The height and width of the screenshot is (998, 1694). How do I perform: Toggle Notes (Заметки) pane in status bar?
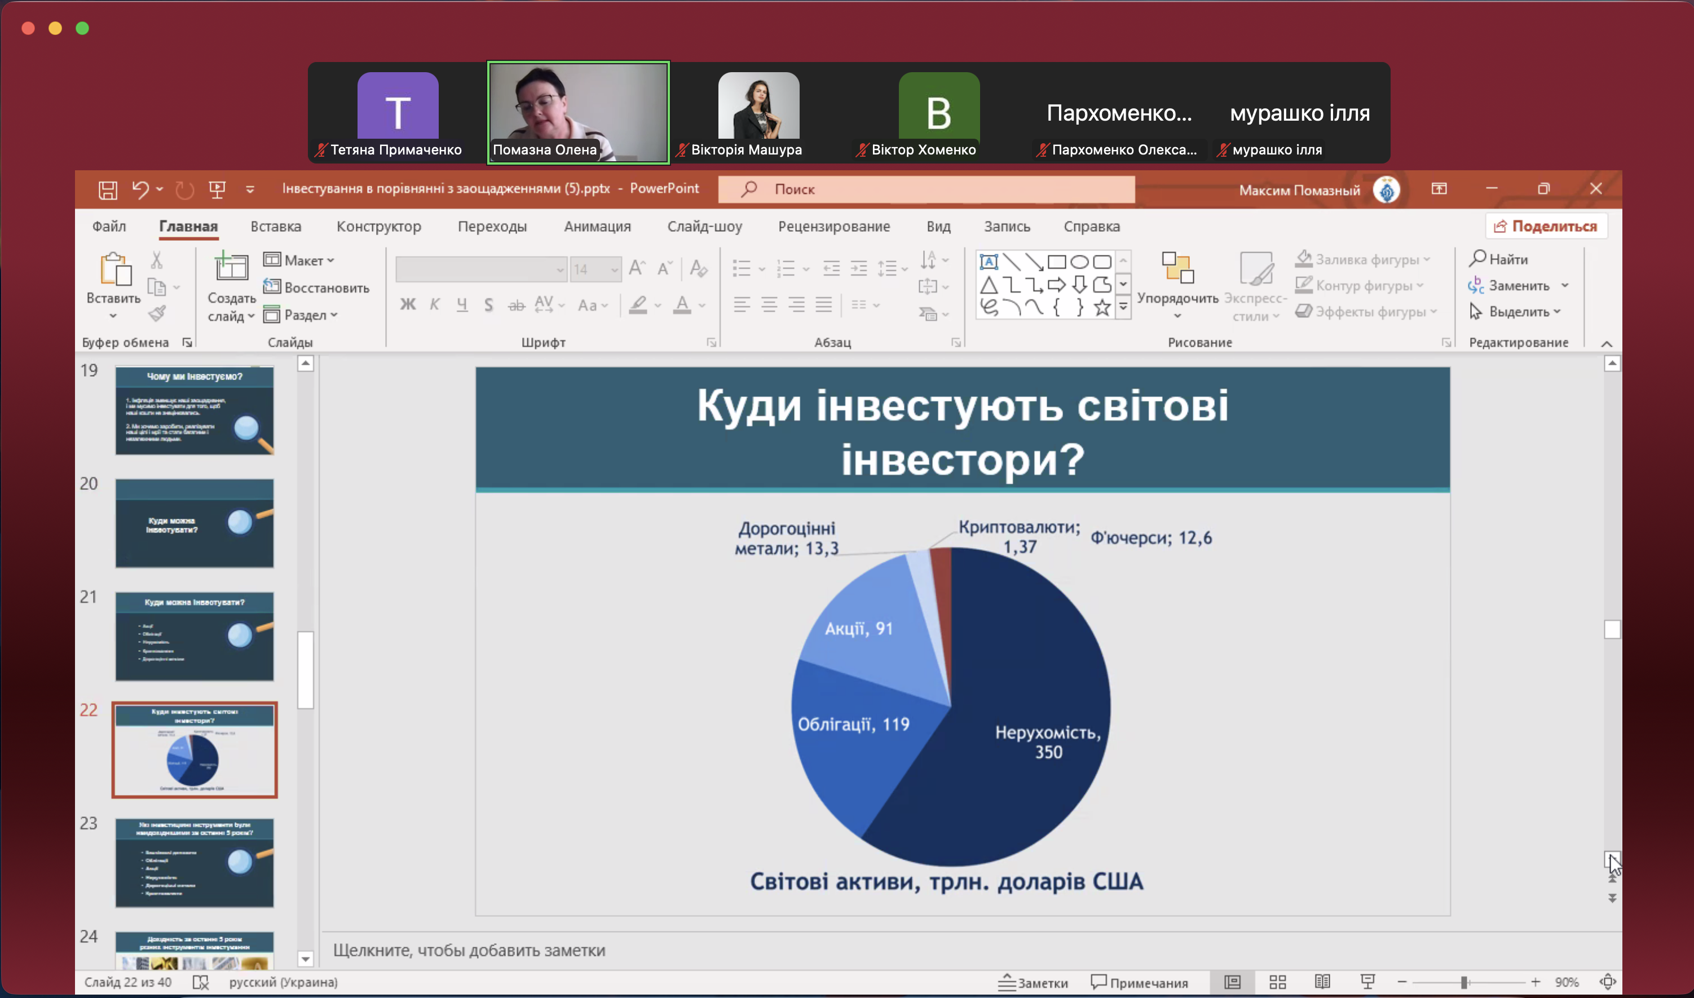point(1033,983)
